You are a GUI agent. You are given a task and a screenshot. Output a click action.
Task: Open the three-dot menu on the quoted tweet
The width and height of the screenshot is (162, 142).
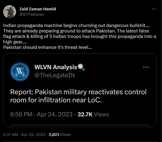coord(146,67)
